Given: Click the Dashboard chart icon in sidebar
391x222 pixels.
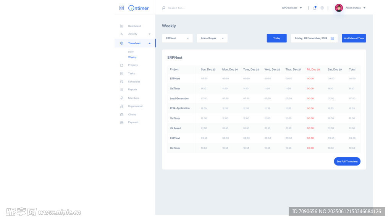Looking at the screenshot, I should tap(121, 26).
